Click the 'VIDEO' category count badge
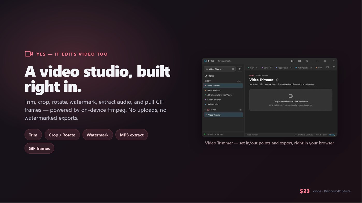Viewport: 362px width, 203px height. click(240, 110)
